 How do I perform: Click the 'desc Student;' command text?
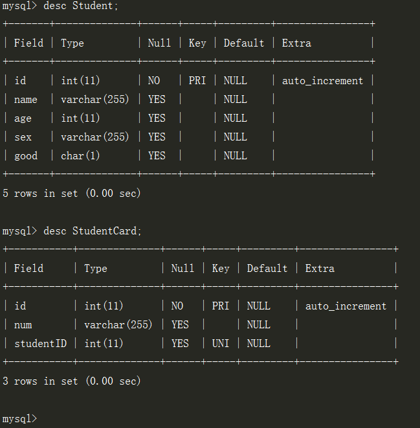80,5
